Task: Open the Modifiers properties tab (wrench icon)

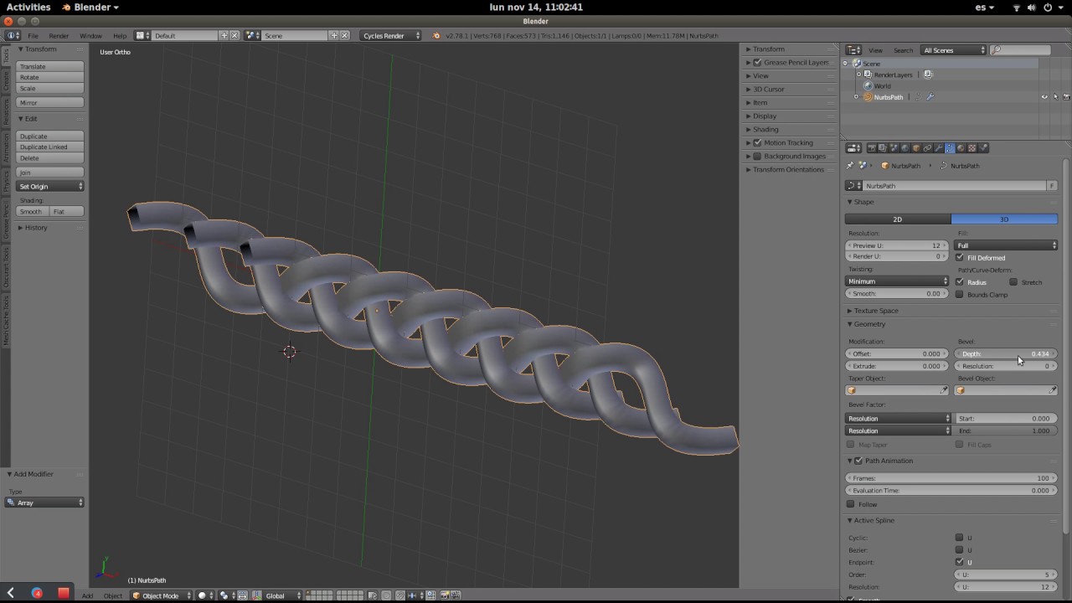Action: click(x=938, y=148)
